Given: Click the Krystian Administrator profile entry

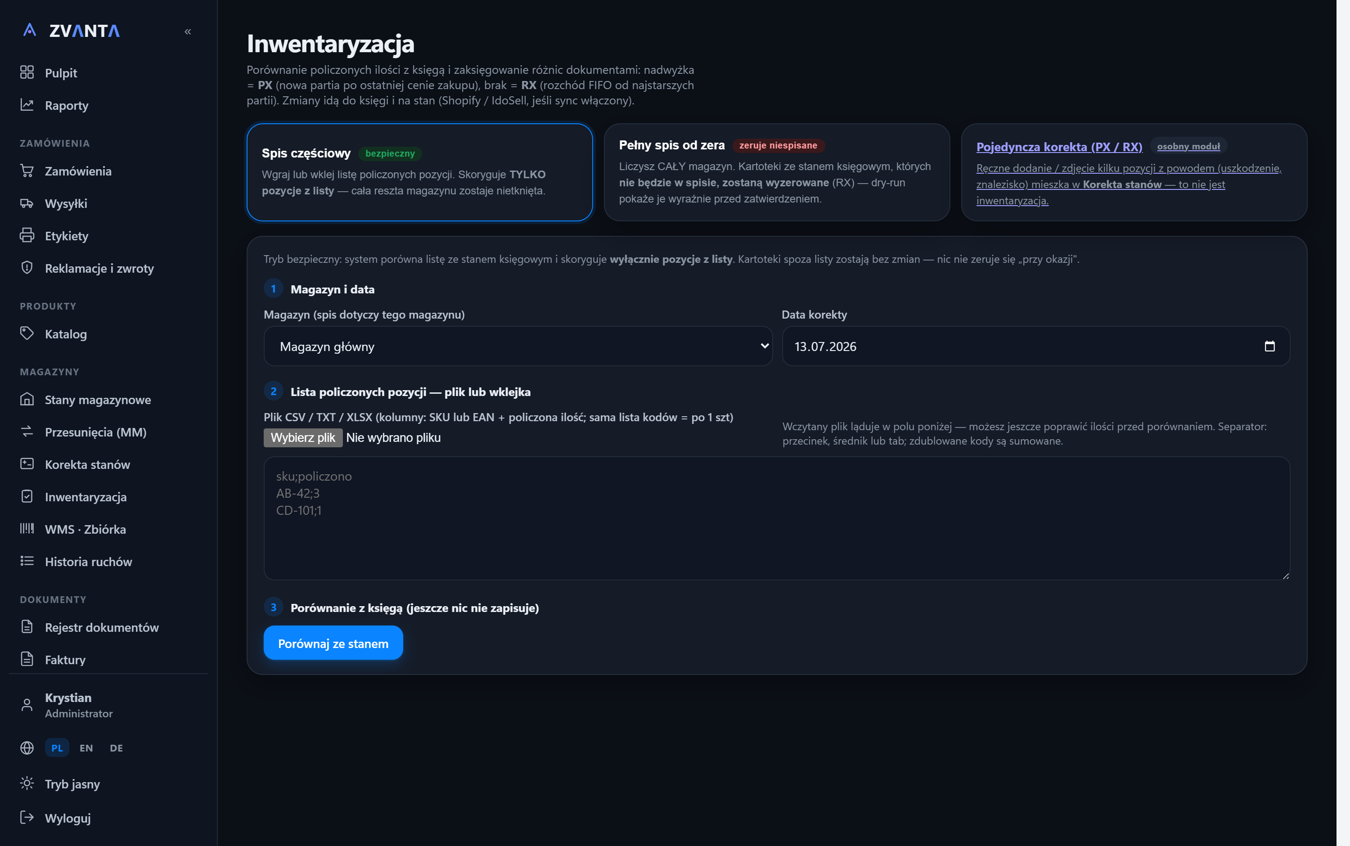Looking at the screenshot, I should 78,705.
